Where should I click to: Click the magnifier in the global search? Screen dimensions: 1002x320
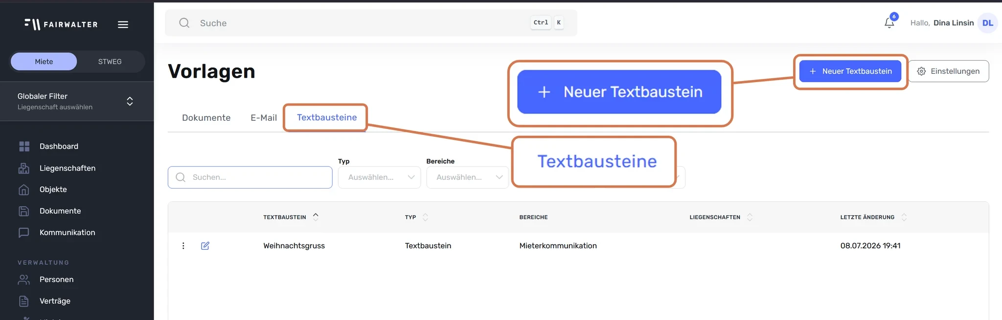click(x=184, y=23)
